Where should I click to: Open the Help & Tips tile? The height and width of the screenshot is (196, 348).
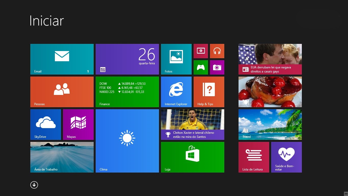point(209,92)
